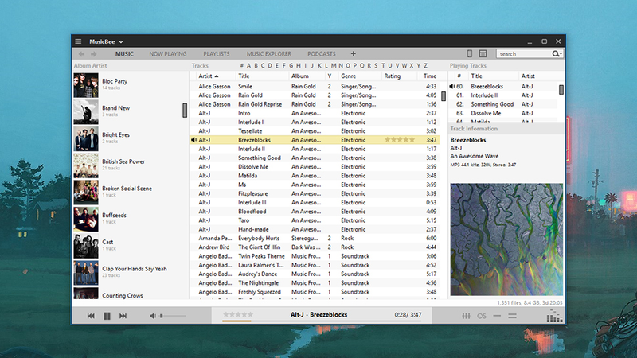Open the Track Information panel header
This screenshot has height=358, width=637.
506,129
